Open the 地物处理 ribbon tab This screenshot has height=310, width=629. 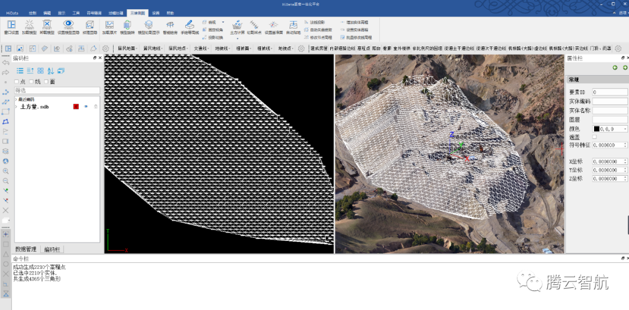click(116, 12)
